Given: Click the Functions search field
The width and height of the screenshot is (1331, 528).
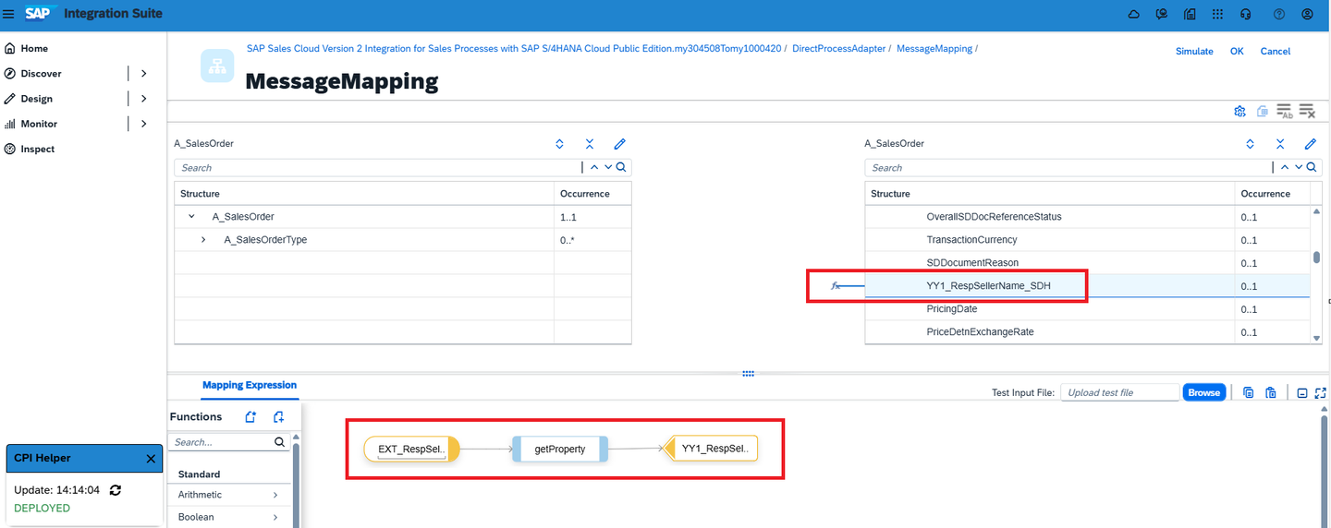Looking at the screenshot, I should point(220,442).
